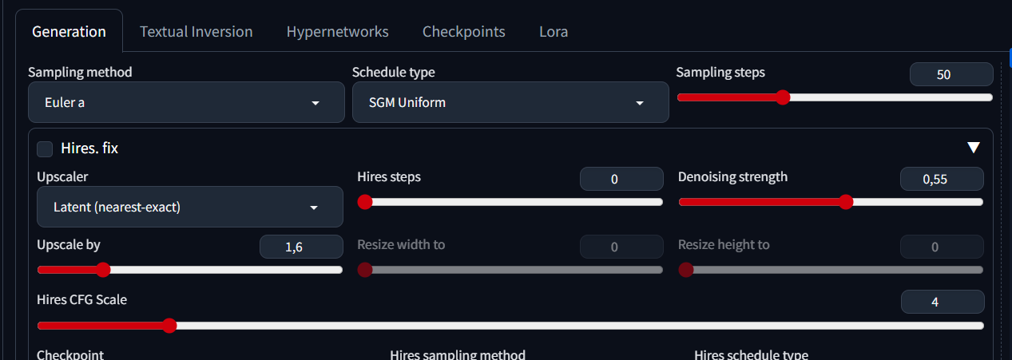The width and height of the screenshot is (1012, 360).
Task: Switch to the Textual Inversion tab
Action: [196, 32]
